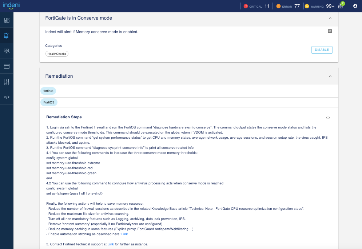The image size is (362, 249).
Task: Select the FortiOS chip
Action: tap(49, 102)
